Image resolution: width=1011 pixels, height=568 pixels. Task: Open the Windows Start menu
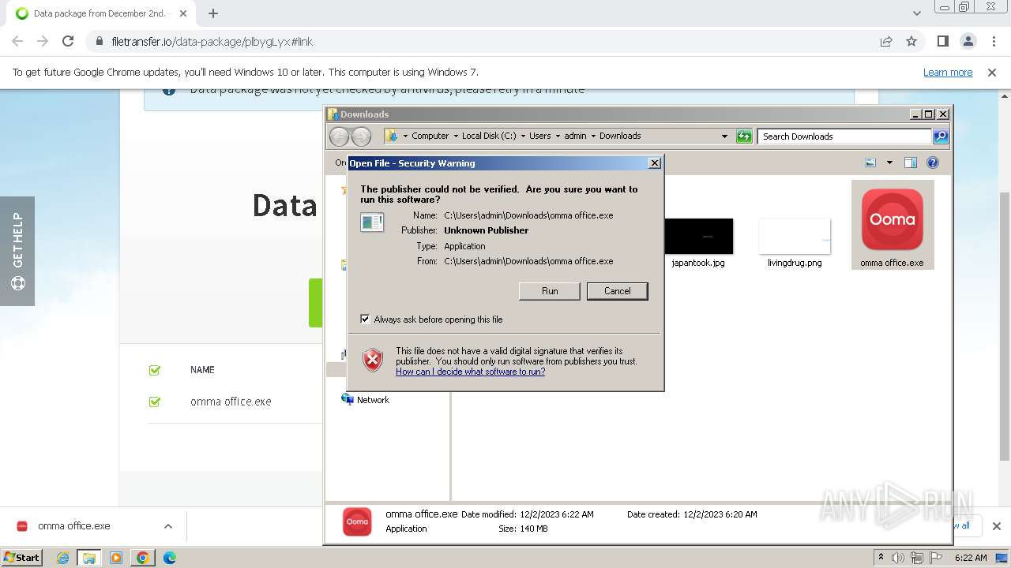click(22, 557)
